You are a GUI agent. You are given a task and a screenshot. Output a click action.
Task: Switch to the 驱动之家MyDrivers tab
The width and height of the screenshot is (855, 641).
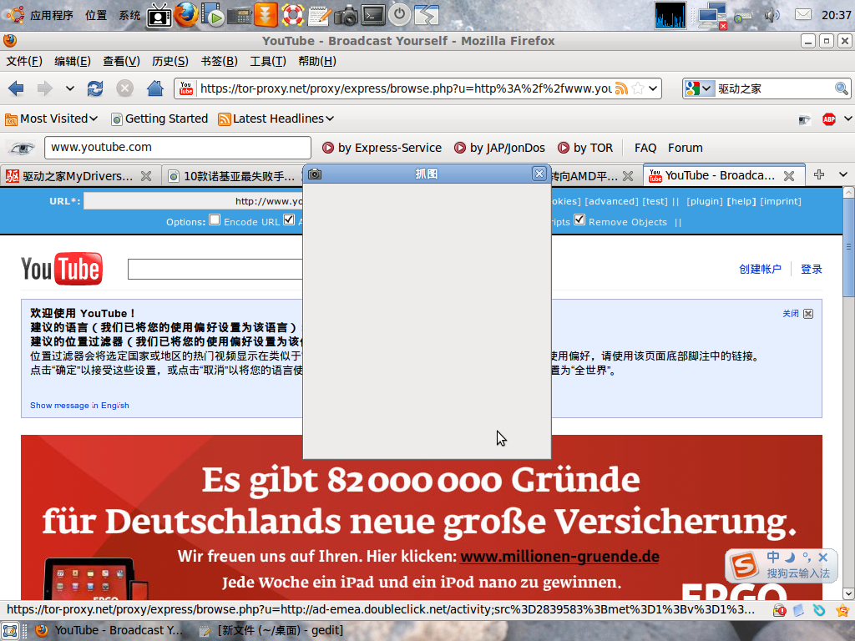tap(79, 176)
